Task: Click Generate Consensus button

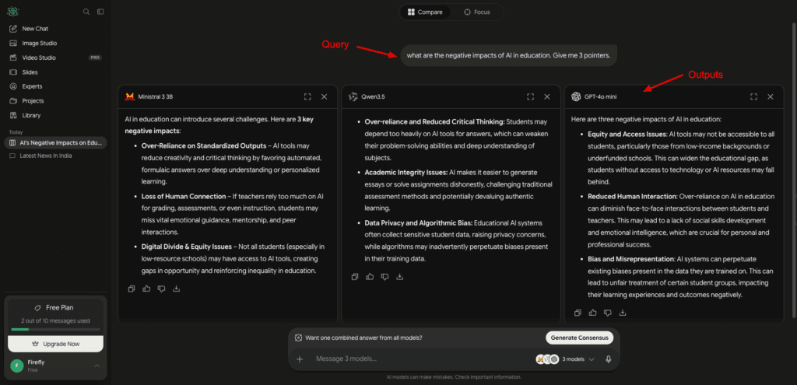Action: (x=579, y=338)
